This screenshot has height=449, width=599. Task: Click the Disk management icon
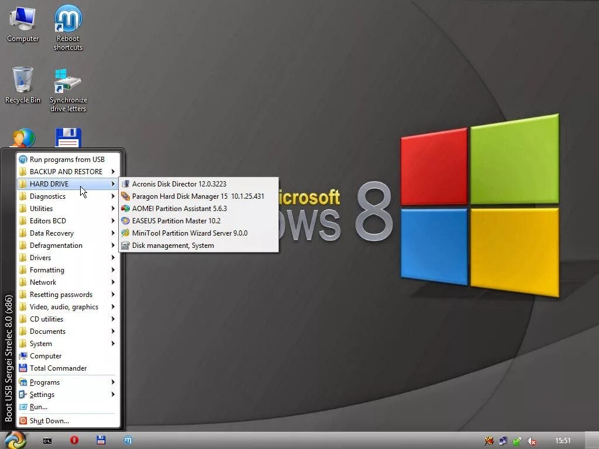pyautogui.click(x=125, y=246)
